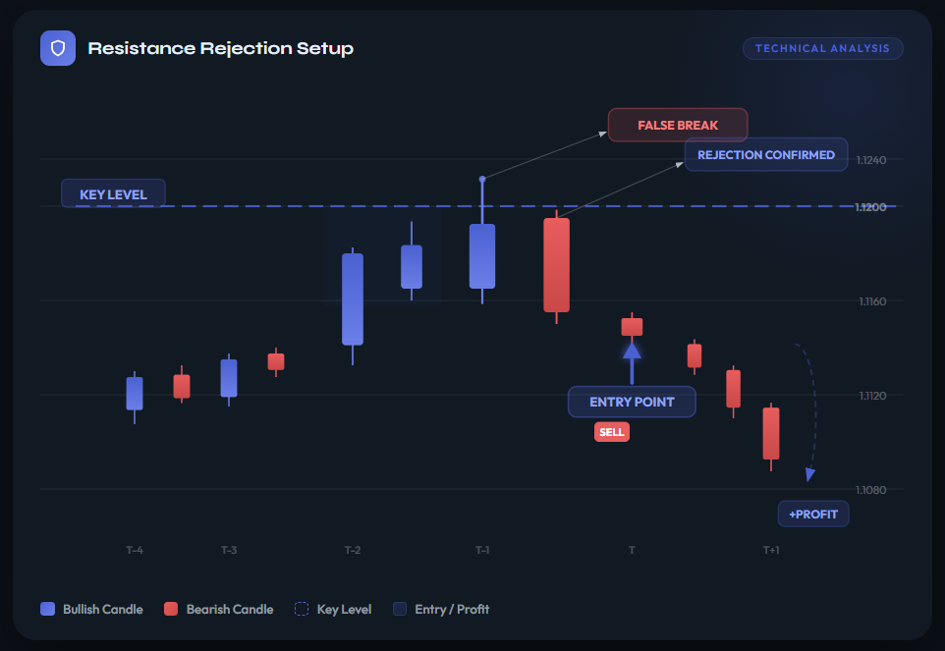Select the REJECTION CONFIRMED label
Screen dimensions: 945x651
pos(766,154)
